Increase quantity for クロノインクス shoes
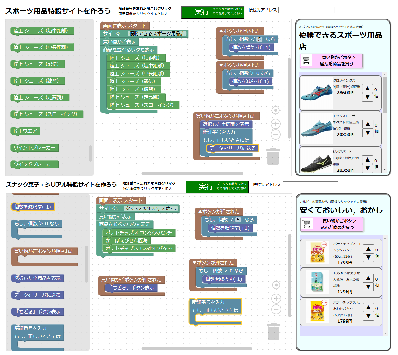The image size is (398, 355). coord(367,89)
